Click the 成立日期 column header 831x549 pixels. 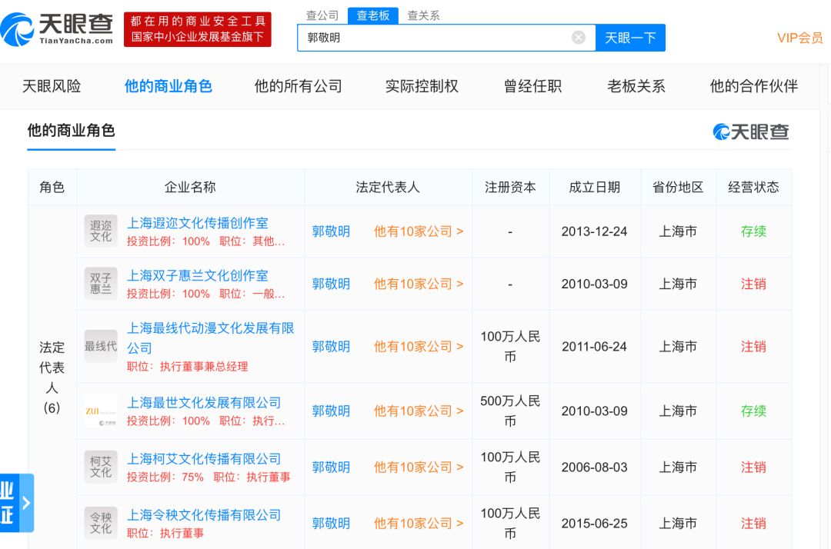(595, 187)
